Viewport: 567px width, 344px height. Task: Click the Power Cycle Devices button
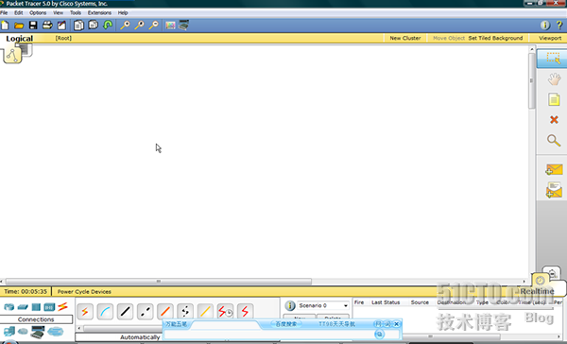point(84,292)
